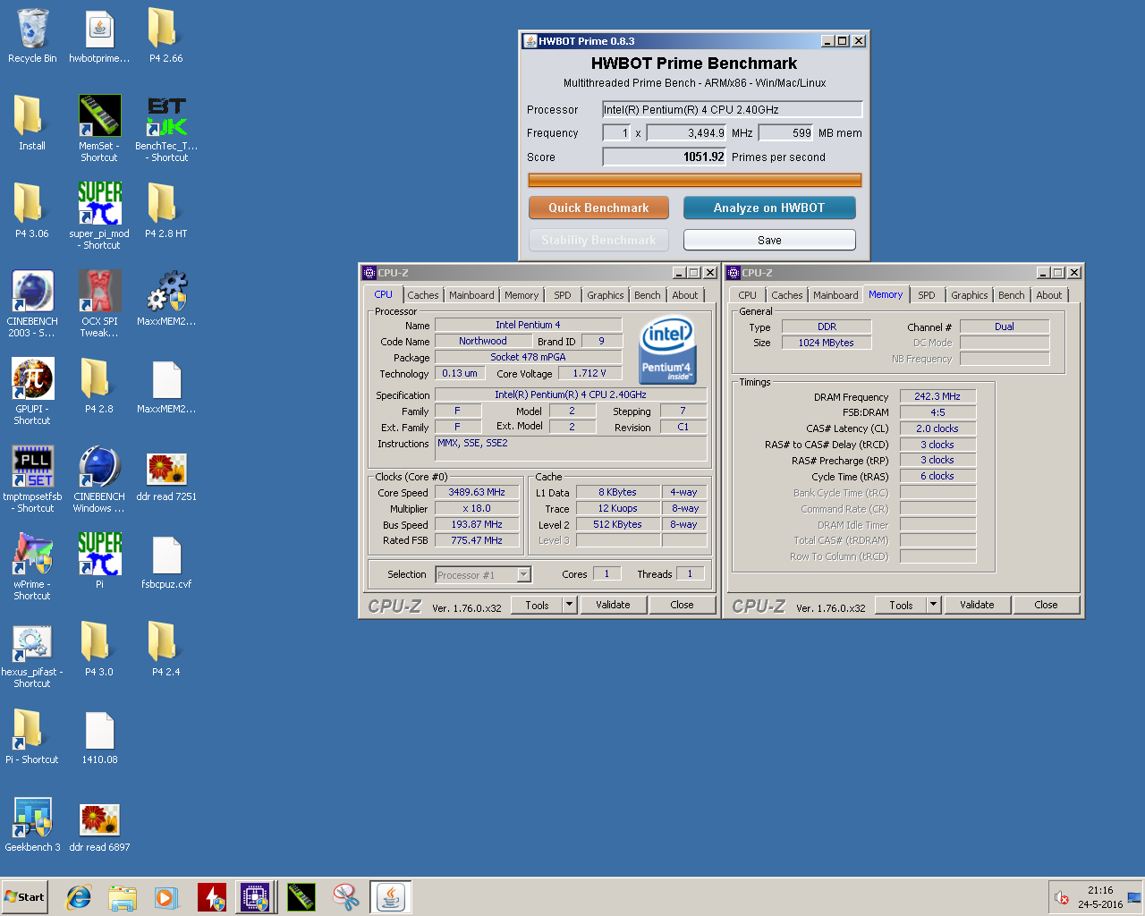Click DRAM Frequency value 242.3 MHz
The height and width of the screenshot is (916, 1145).
tap(937, 396)
